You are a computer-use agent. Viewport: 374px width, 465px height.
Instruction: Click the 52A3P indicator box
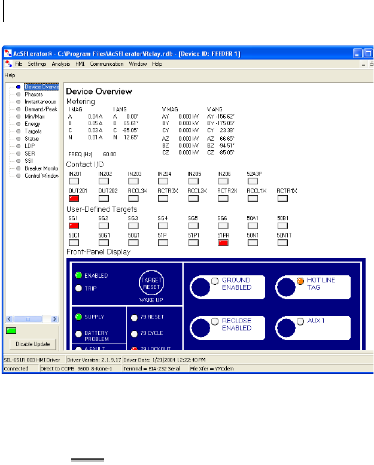tap(253, 181)
